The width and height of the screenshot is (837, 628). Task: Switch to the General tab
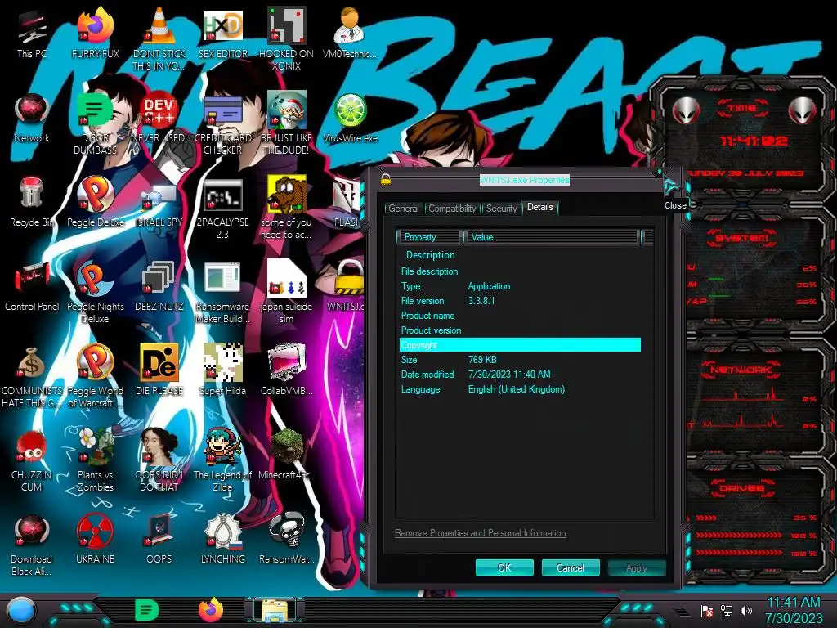[403, 209]
